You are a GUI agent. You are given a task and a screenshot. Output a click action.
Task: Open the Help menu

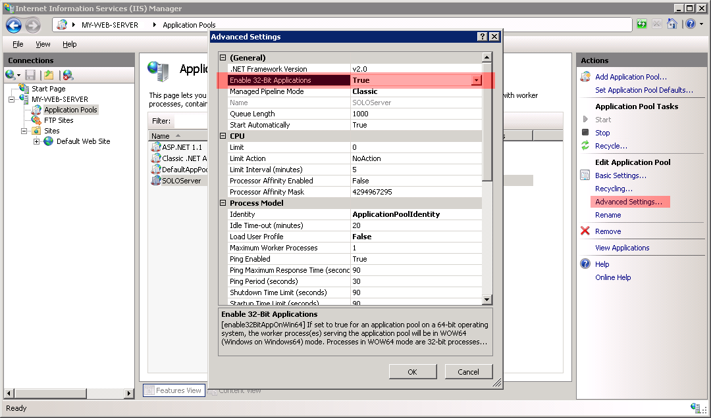click(69, 44)
